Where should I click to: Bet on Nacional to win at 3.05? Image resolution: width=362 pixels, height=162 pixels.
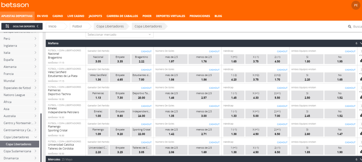tap(98, 59)
